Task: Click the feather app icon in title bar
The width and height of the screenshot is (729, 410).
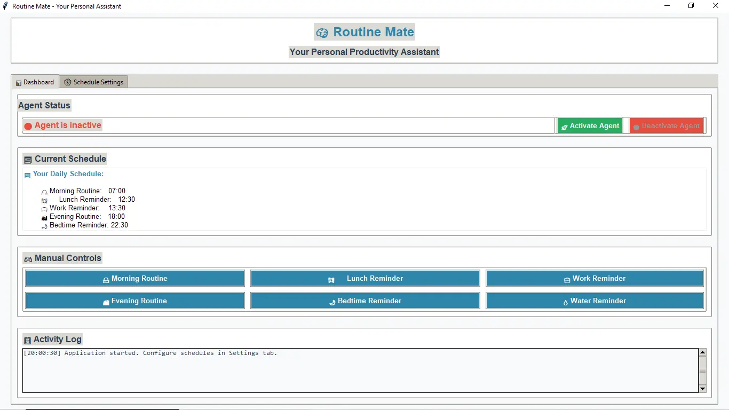Action: pyautogui.click(x=6, y=6)
